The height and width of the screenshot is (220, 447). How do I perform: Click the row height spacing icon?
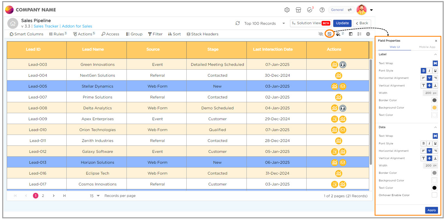point(359,34)
